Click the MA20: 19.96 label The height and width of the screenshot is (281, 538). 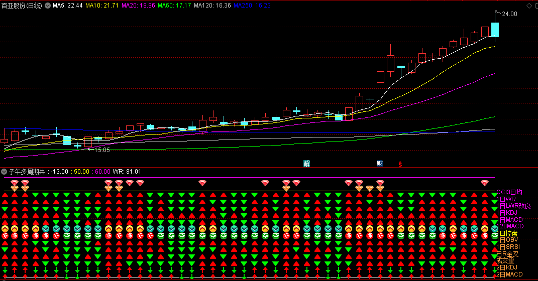pos(138,6)
